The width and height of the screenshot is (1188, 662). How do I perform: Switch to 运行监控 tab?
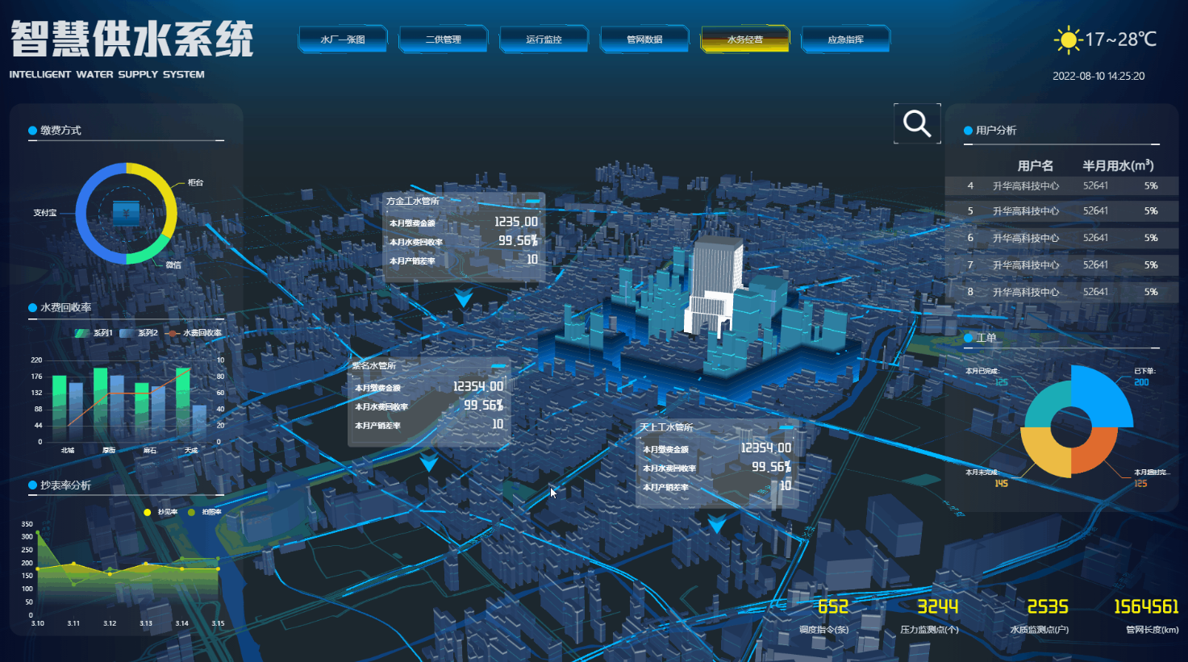click(544, 40)
